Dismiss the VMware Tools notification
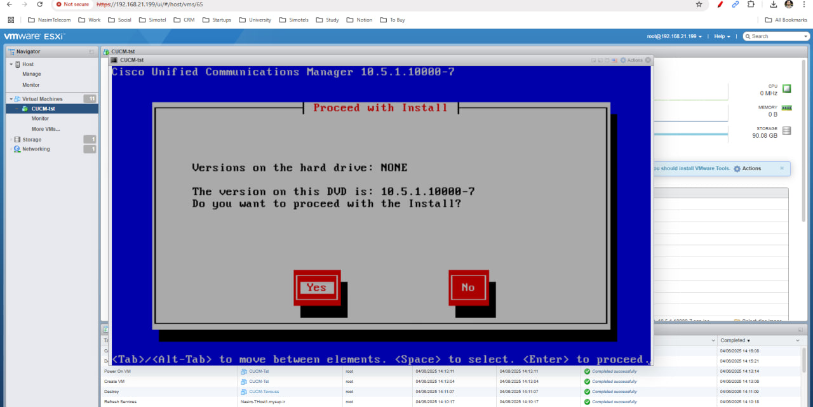 click(782, 168)
